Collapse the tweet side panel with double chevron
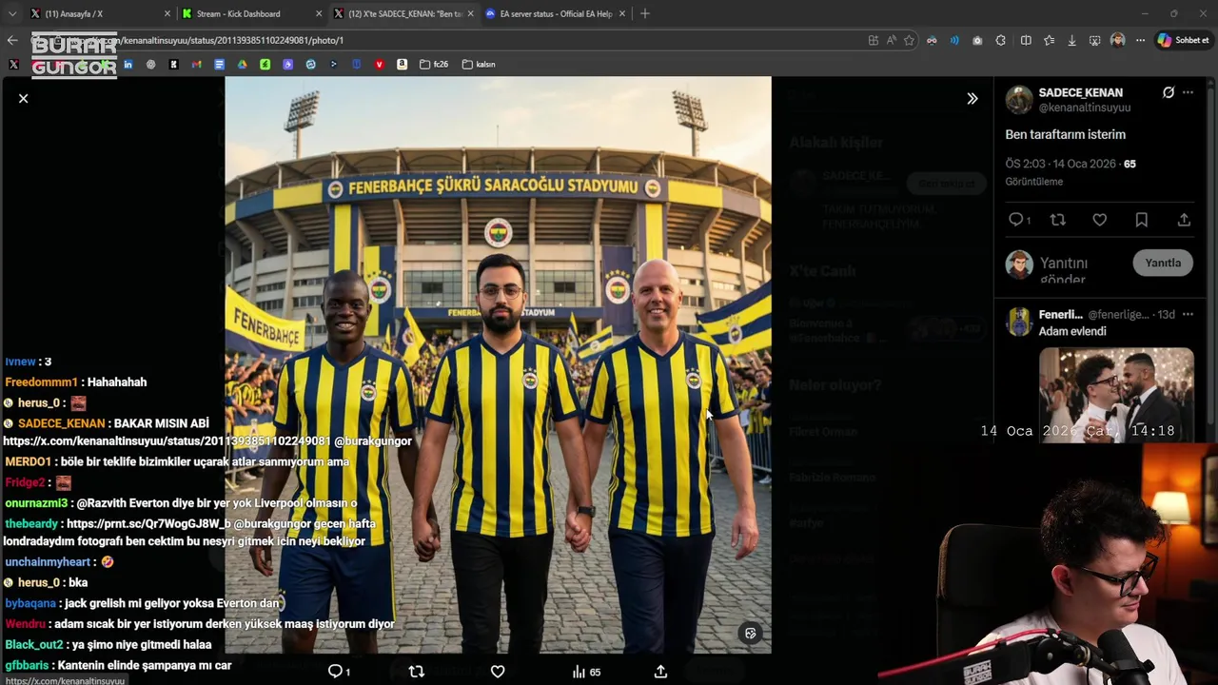Viewport: 1218px width, 685px height. click(972, 98)
